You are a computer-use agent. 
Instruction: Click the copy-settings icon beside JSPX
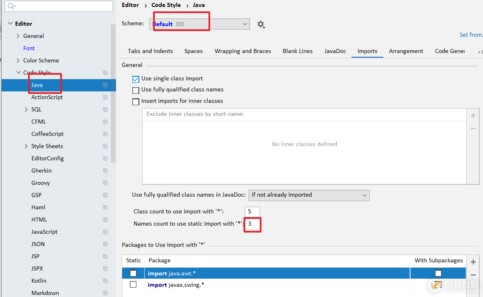click(105, 268)
